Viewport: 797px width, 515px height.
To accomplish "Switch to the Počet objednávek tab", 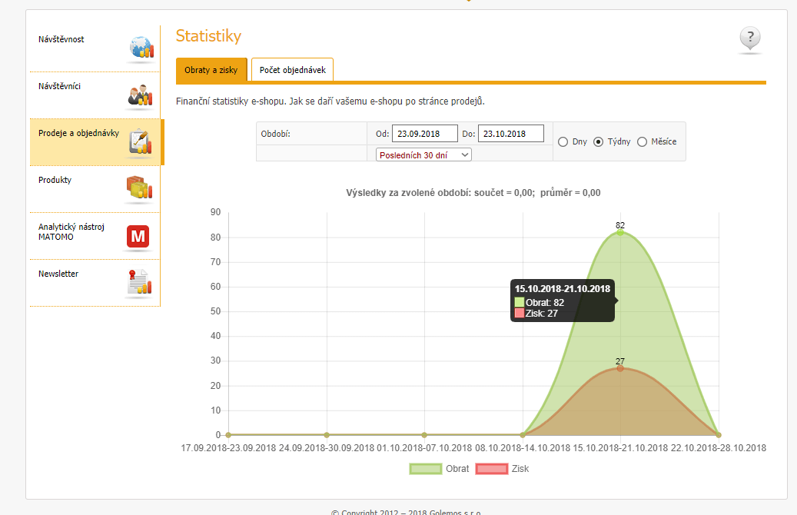I will pos(292,70).
